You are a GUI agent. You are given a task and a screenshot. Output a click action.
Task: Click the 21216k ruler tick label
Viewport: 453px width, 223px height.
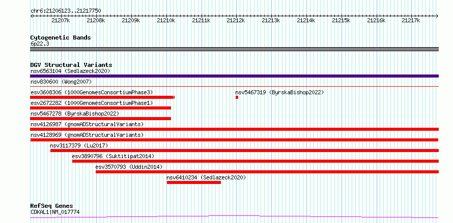(x=376, y=20)
